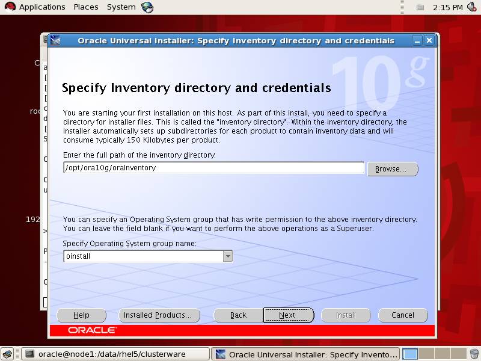481x361 pixels.
Task: Select the Oracle Universal Installer taskbar item
Action: [305, 354]
